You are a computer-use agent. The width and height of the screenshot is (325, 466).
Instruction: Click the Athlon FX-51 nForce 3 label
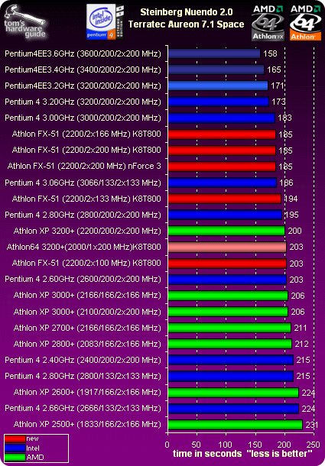point(84,166)
